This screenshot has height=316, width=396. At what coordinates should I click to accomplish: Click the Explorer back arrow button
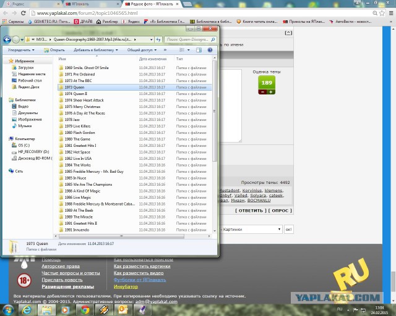(x=7, y=39)
